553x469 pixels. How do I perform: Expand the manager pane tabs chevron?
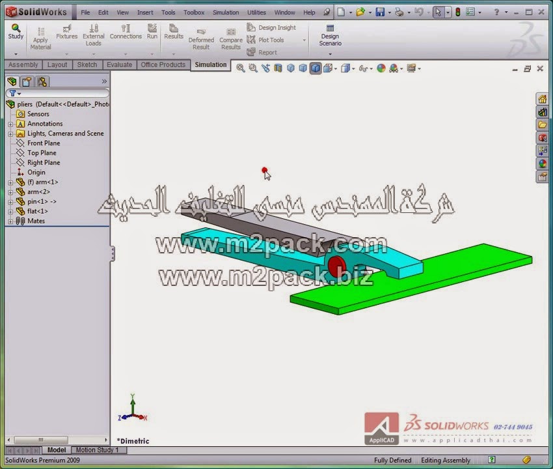click(104, 81)
